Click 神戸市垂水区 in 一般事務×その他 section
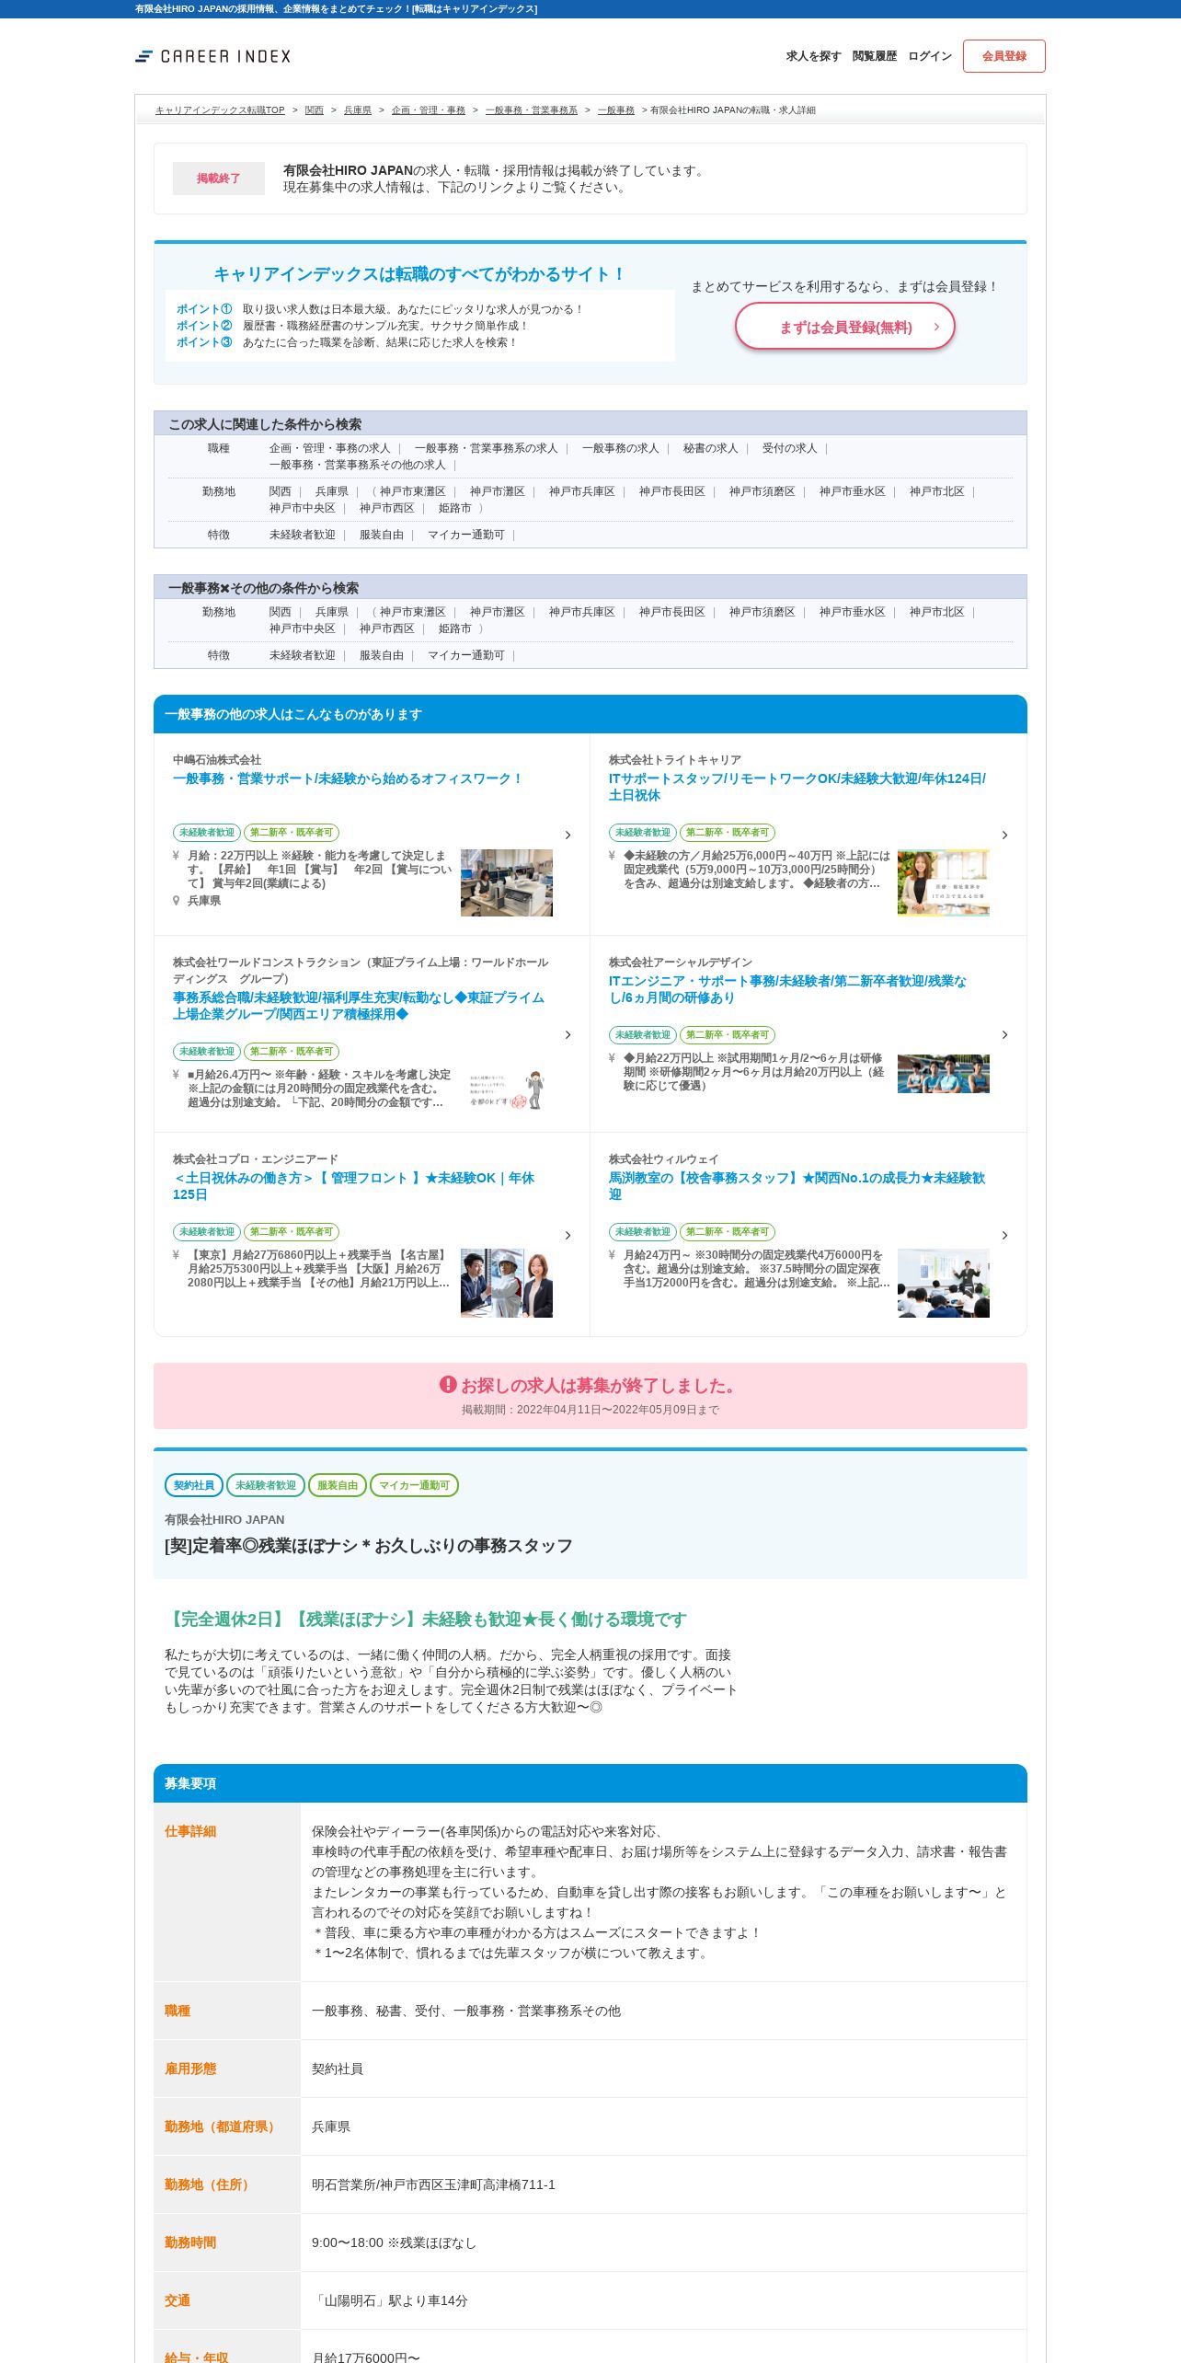Viewport: 1181px width, 2363px height. (x=852, y=612)
